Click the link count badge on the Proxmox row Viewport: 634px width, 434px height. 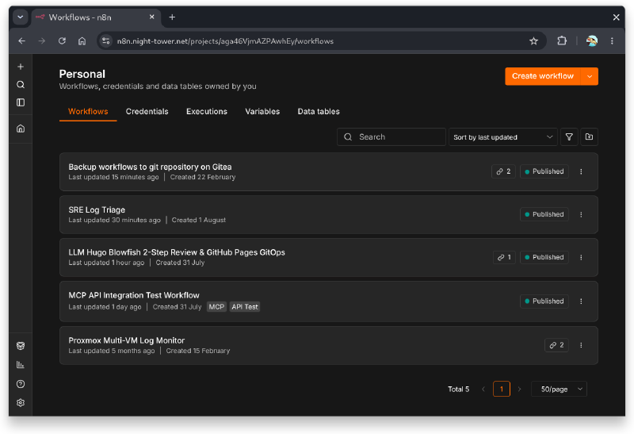[x=557, y=345]
